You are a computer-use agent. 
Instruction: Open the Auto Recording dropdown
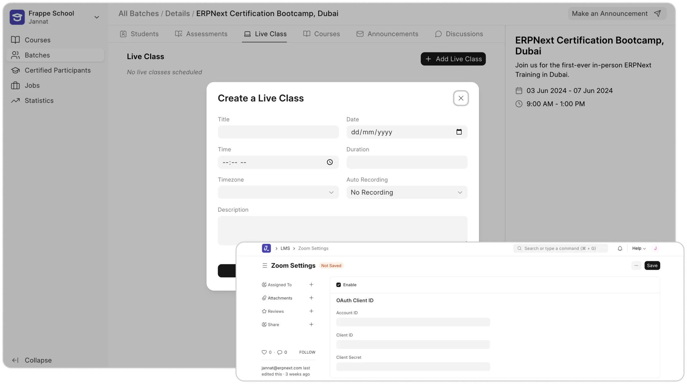[x=407, y=192]
